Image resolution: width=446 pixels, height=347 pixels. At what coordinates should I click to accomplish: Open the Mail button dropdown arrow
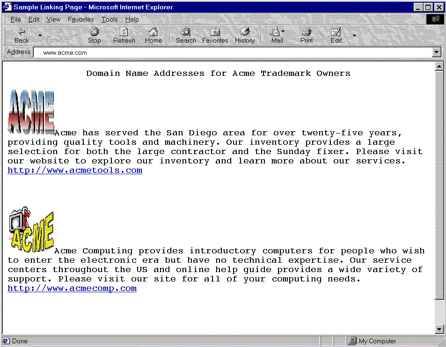pyautogui.click(x=283, y=31)
